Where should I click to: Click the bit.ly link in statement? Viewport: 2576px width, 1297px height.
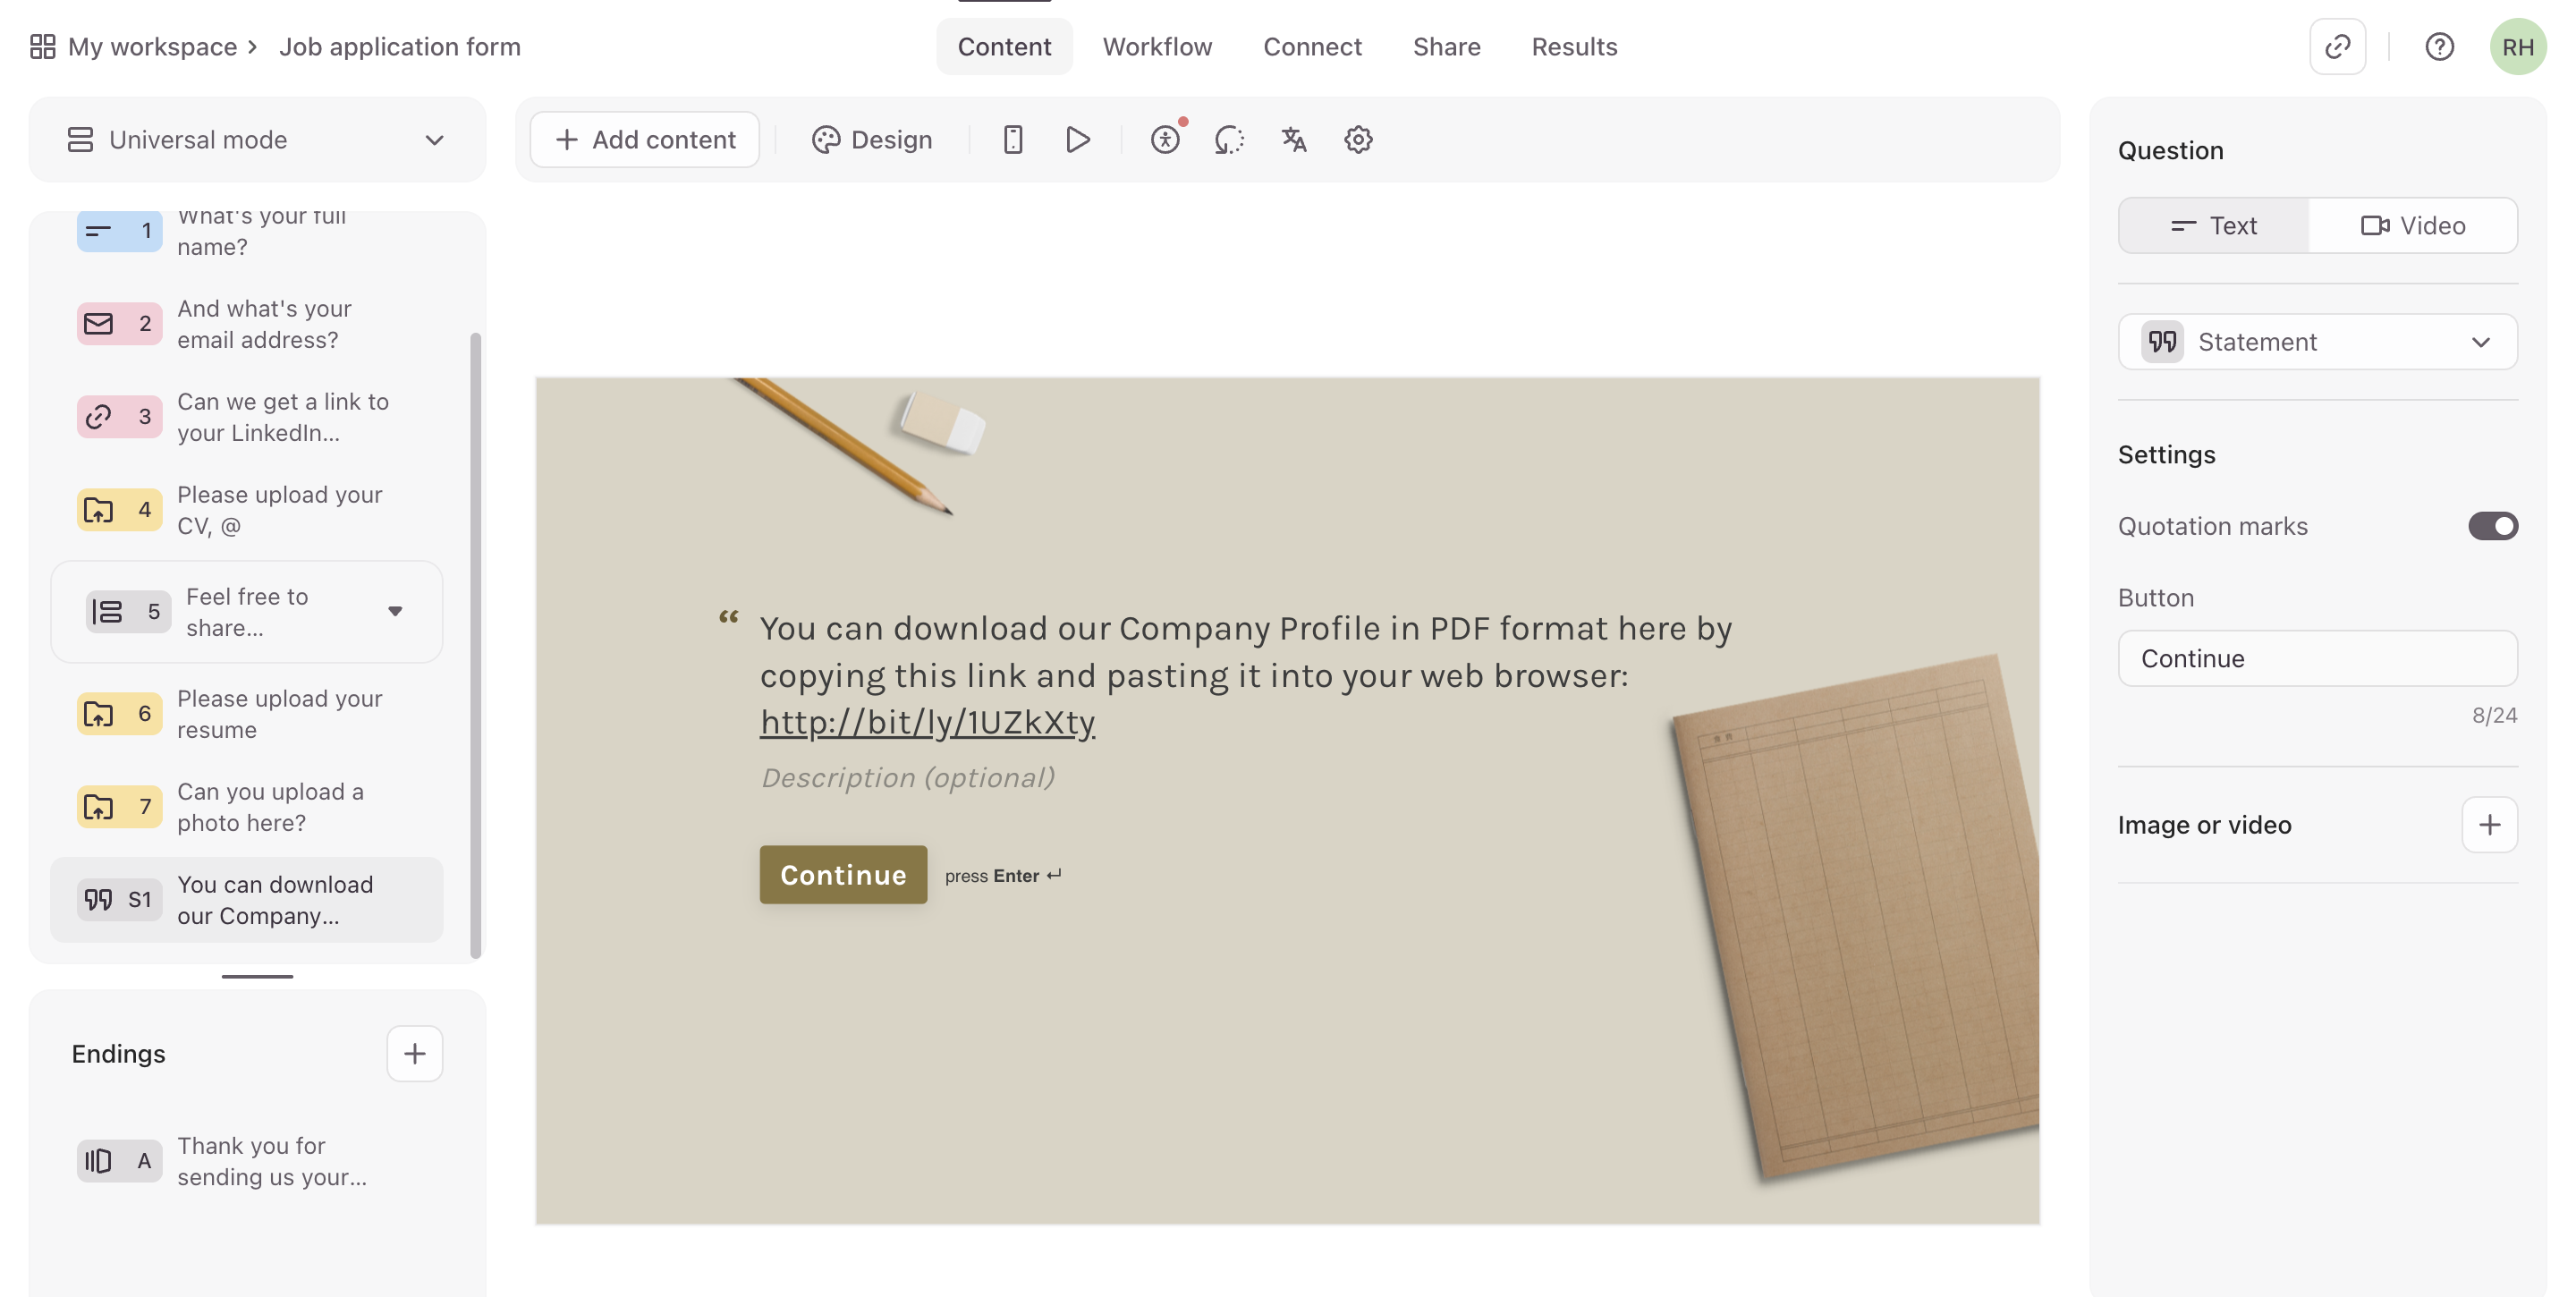point(927,722)
